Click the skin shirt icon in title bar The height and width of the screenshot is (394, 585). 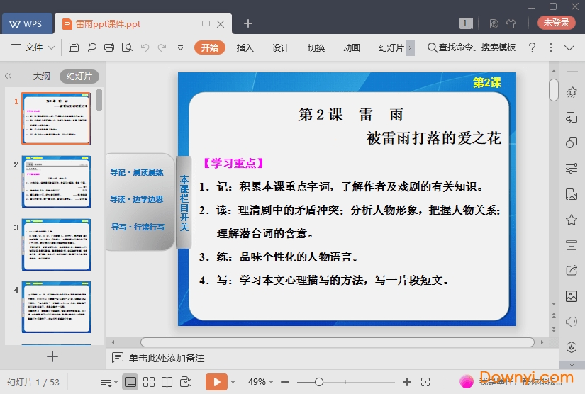[511, 24]
